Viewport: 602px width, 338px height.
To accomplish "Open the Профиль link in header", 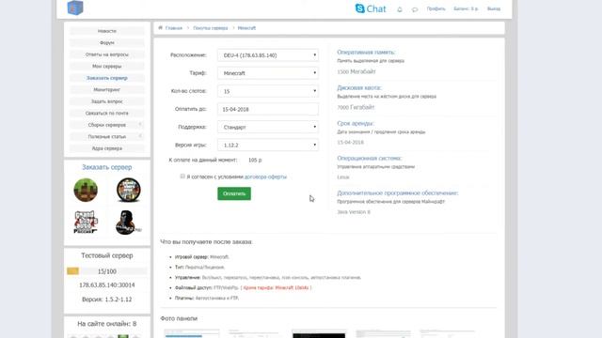I will (436, 8).
